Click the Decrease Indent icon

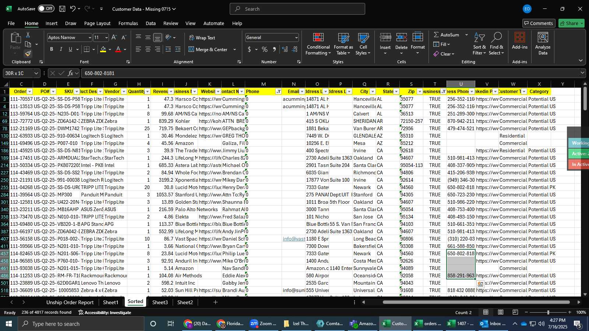point(168,49)
